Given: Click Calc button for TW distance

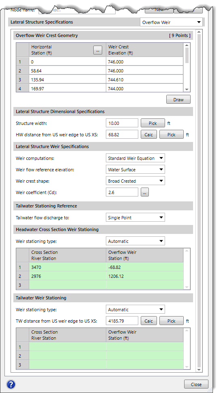Looking at the screenshot, I should click(149, 321).
